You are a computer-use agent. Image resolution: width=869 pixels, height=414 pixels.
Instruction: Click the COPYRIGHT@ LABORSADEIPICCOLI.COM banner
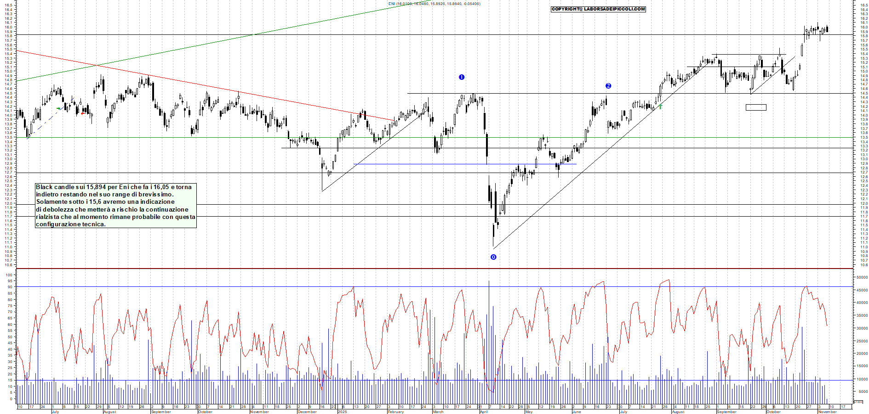[598, 9]
